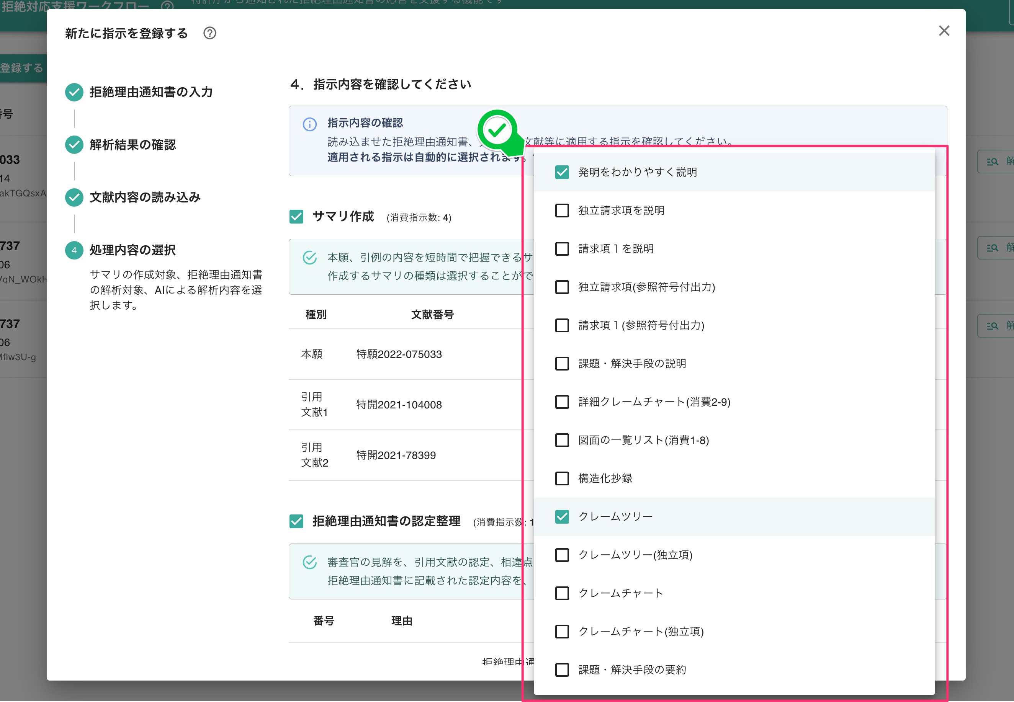Check 課題・解決手段の要約 option
The width and height of the screenshot is (1014, 702).
pos(562,669)
